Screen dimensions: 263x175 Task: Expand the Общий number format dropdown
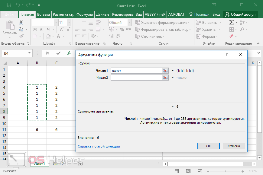[129, 23]
